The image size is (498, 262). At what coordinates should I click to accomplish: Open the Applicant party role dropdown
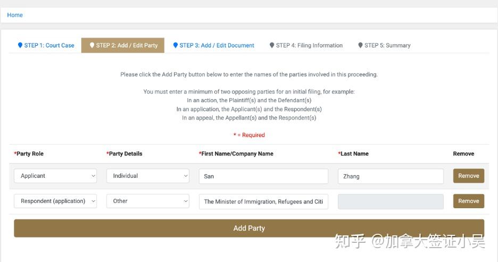click(55, 176)
